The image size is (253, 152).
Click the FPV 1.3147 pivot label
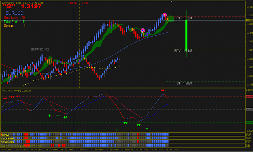pyautogui.click(x=183, y=51)
